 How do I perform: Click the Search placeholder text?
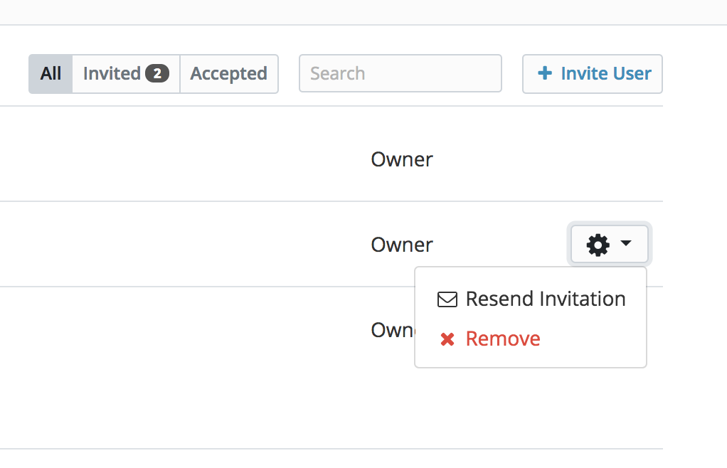337,73
